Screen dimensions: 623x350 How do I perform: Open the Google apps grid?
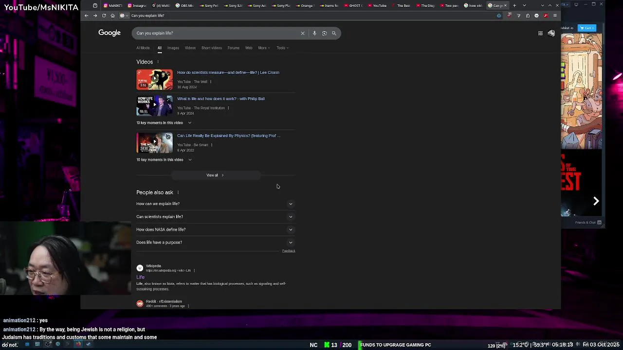540,33
